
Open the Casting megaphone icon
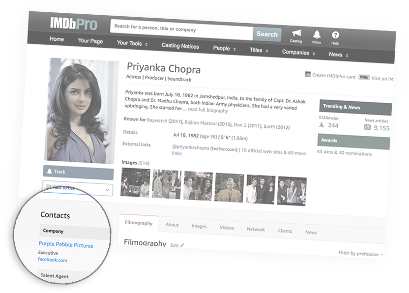click(296, 33)
